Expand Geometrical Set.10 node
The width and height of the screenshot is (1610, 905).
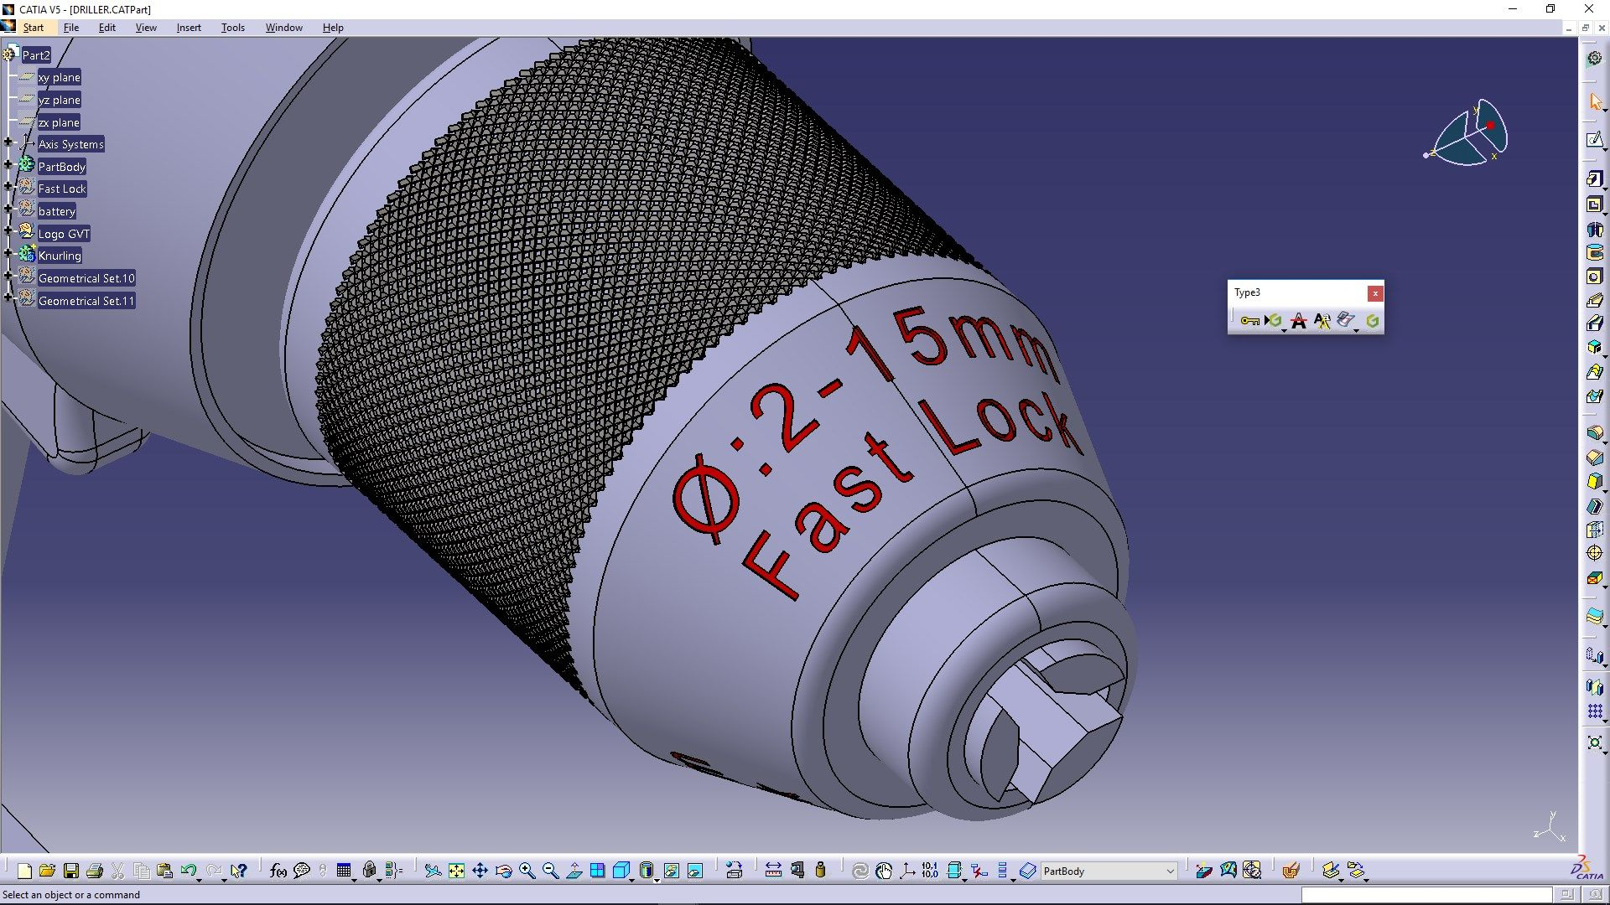(8, 277)
